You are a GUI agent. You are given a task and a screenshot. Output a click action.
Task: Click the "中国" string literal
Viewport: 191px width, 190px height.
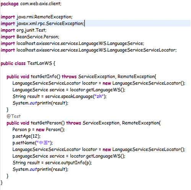pyautogui.click(x=43, y=143)
